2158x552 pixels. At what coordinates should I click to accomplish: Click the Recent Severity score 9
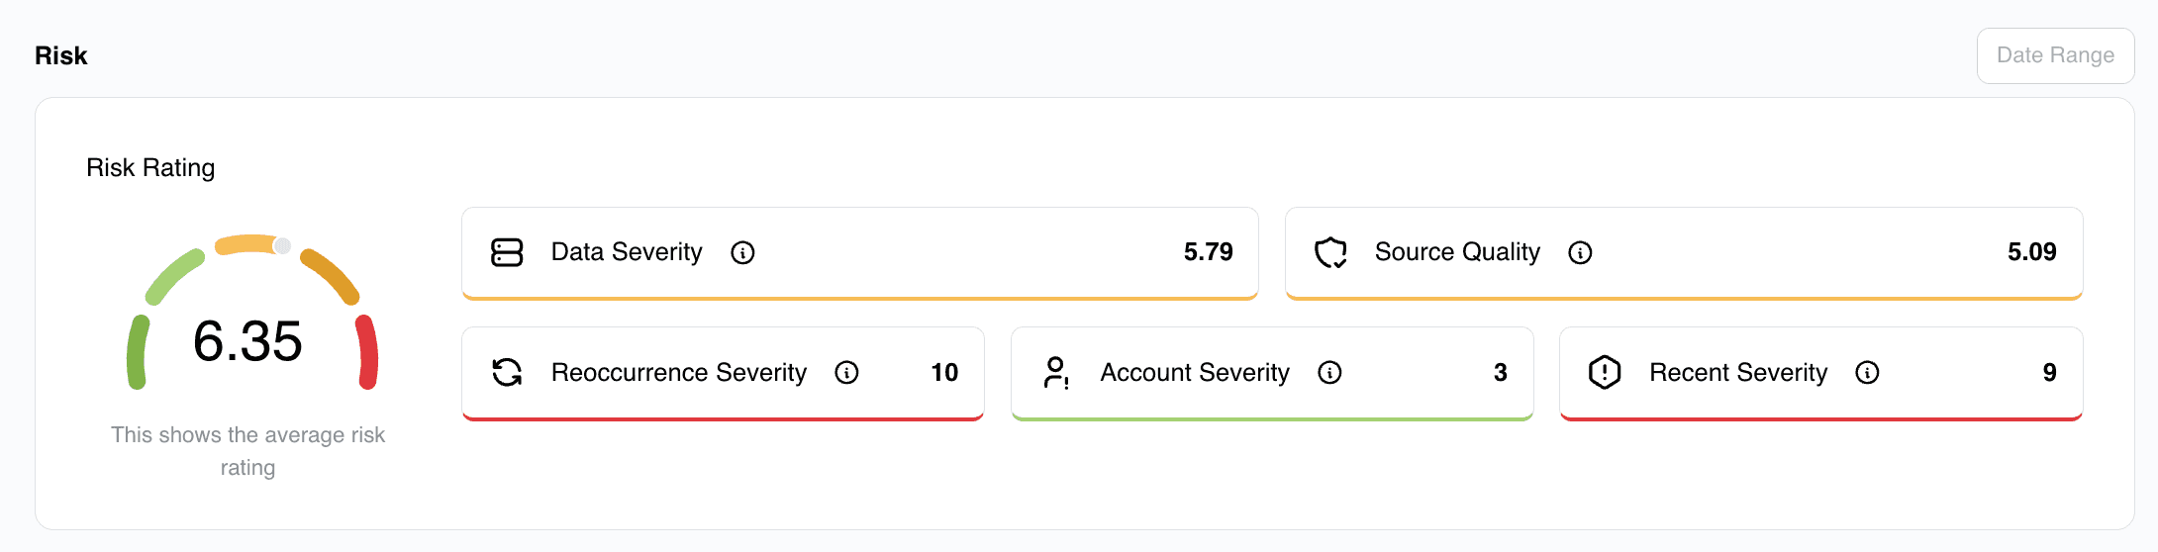point(2049,373)
